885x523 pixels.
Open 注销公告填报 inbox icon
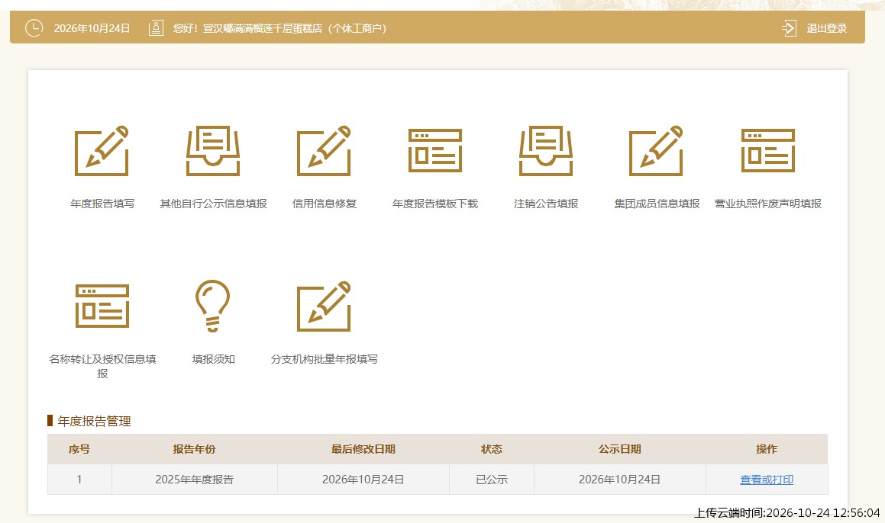click(x=546, y=150)
